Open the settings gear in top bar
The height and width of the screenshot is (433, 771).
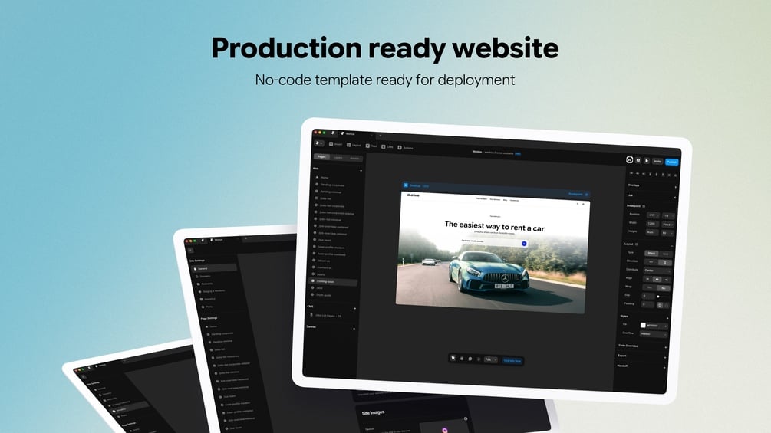coord(638,160)
